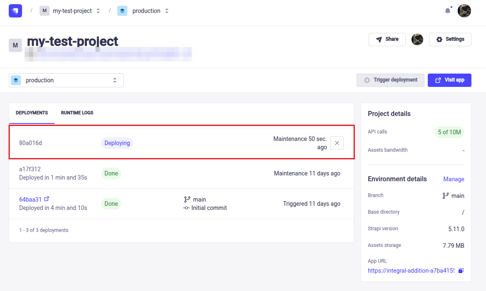Open project Settings
This screenshot has height=291, width=486.
tap(450, 39)
